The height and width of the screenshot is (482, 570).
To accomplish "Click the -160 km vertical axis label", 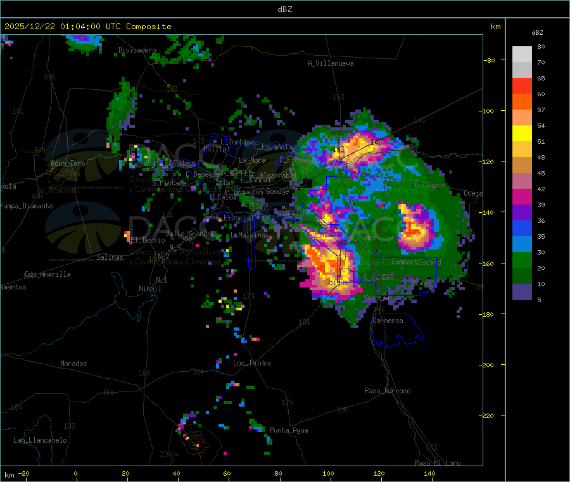I will (x=486, y=263).
